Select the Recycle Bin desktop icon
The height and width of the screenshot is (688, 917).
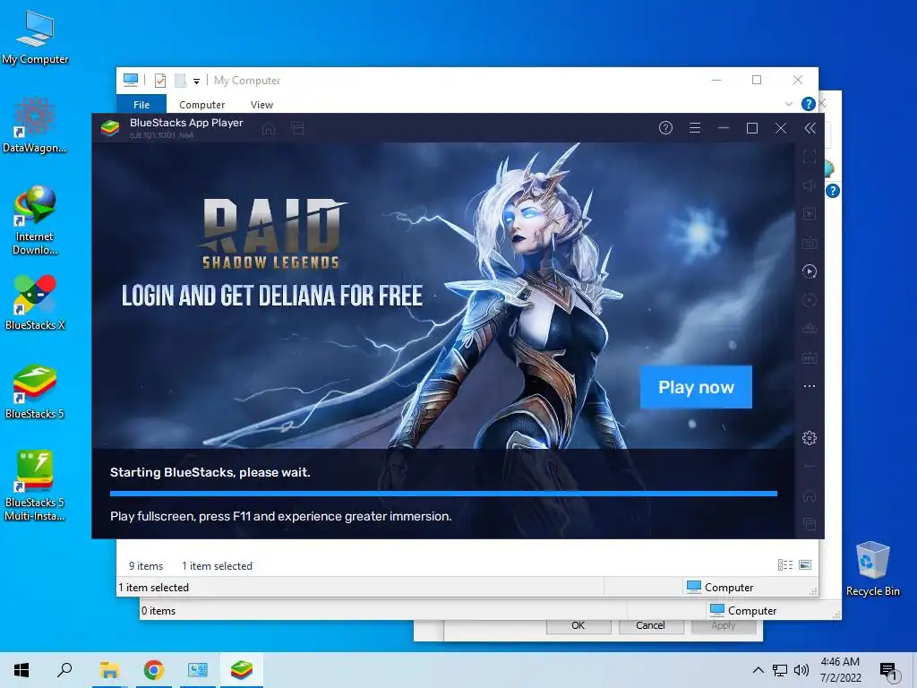872,569
